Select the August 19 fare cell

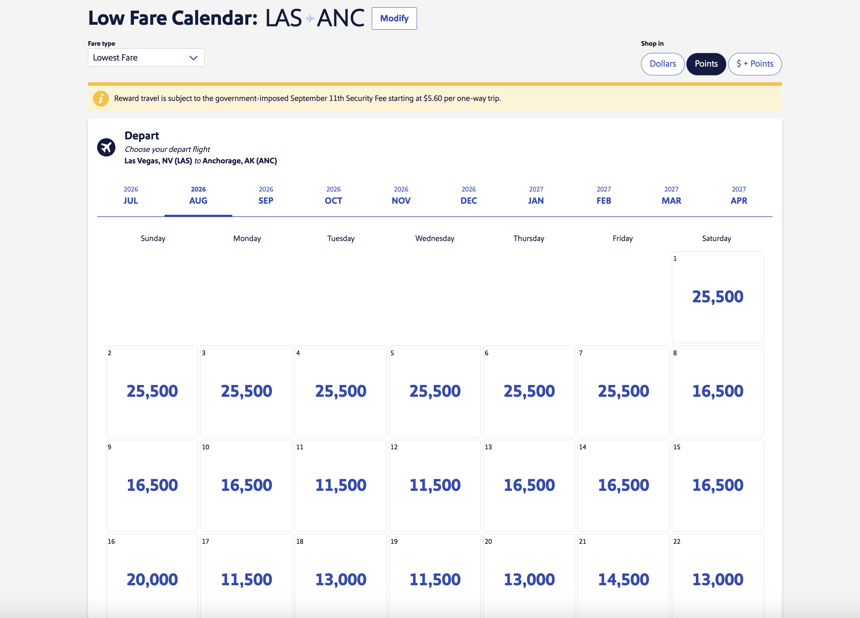[435, 576]
